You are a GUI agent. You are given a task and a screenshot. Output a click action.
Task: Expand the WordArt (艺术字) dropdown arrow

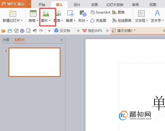(163, 20)
